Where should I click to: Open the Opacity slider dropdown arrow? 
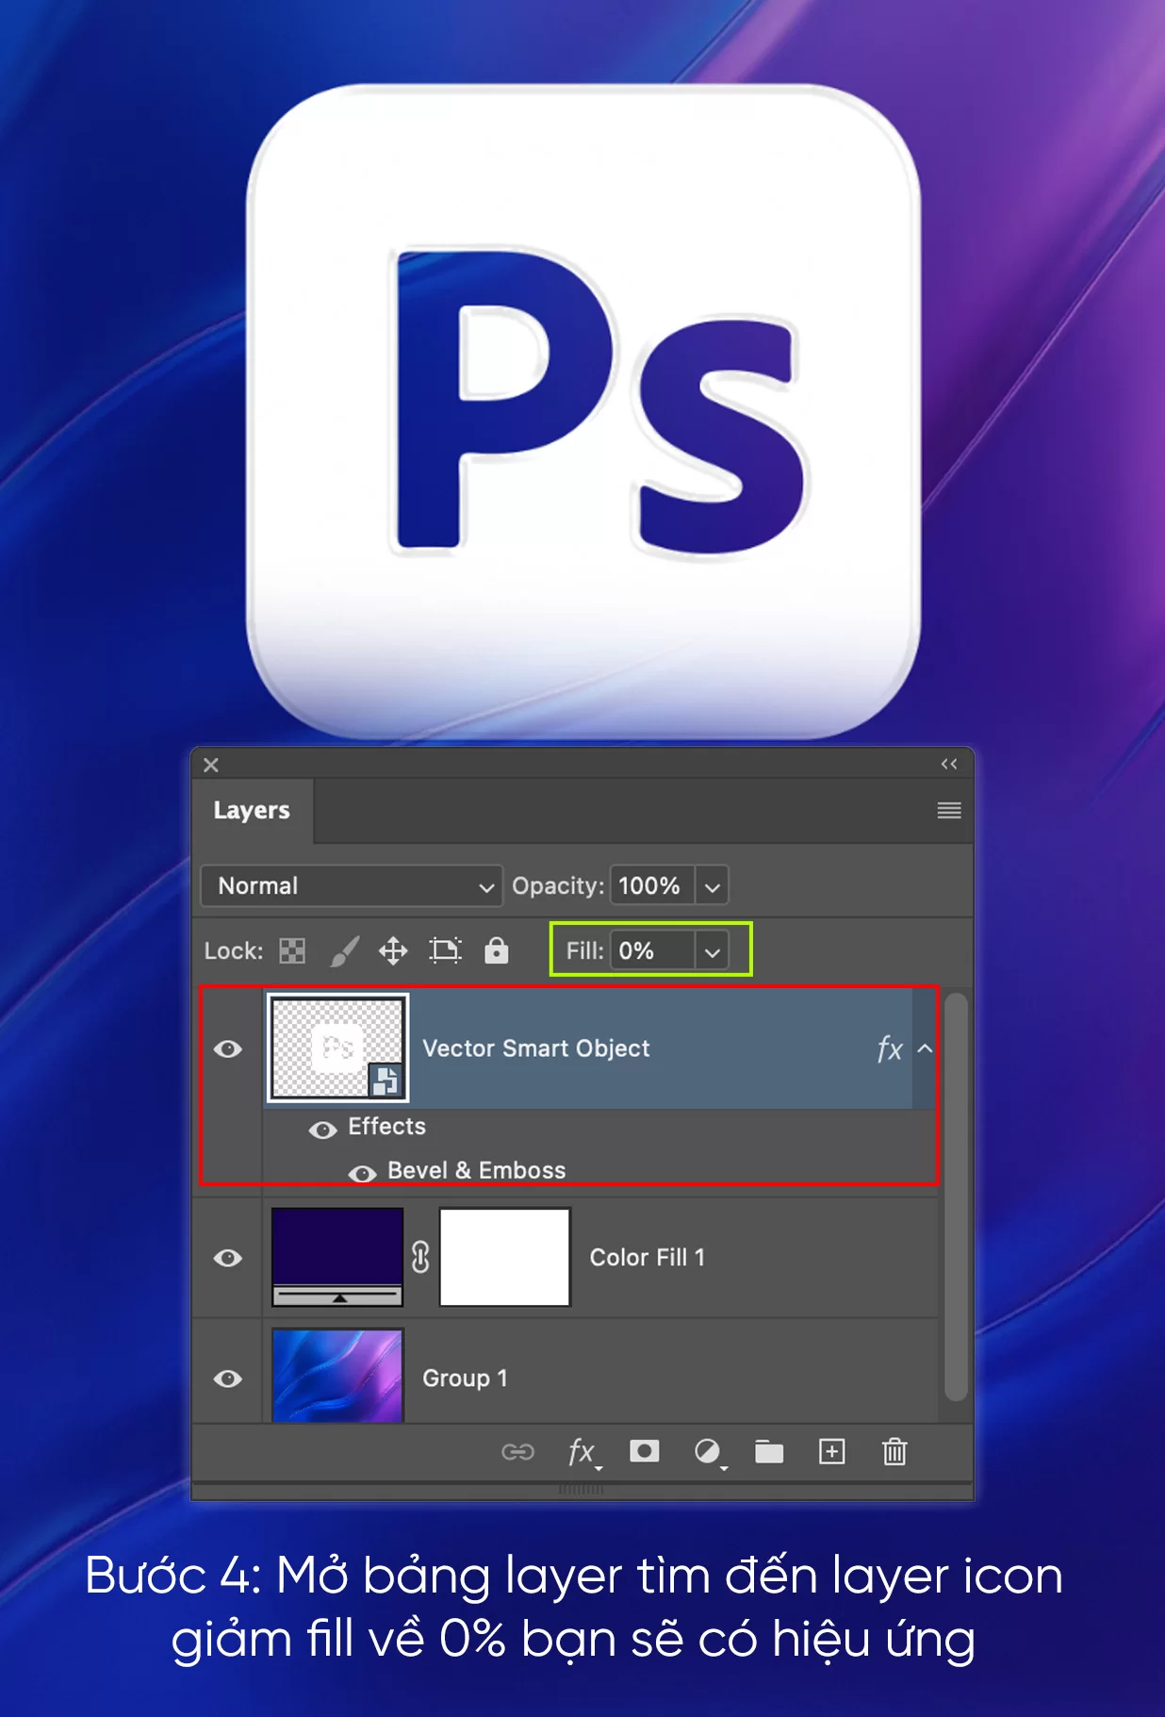coord(713,886)
